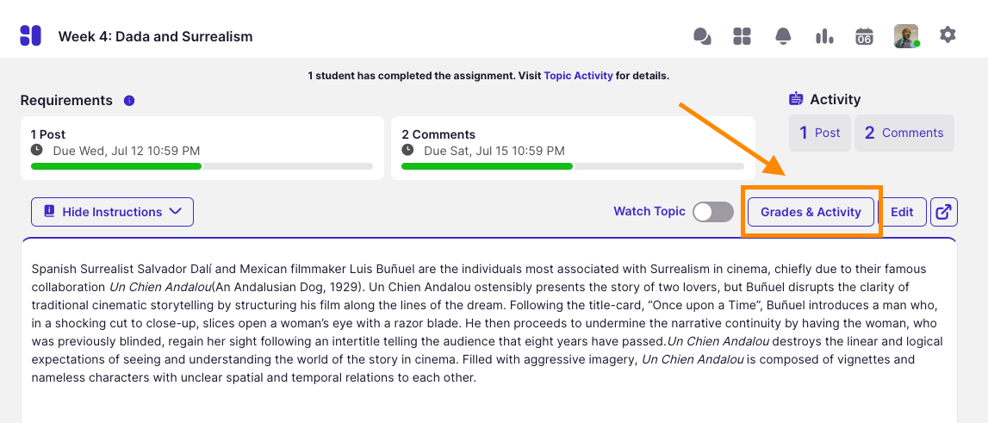The width and height of the screenshot is (988, 423).
Task: Open the bar chart analytics icon
Action: pos(824,36)
